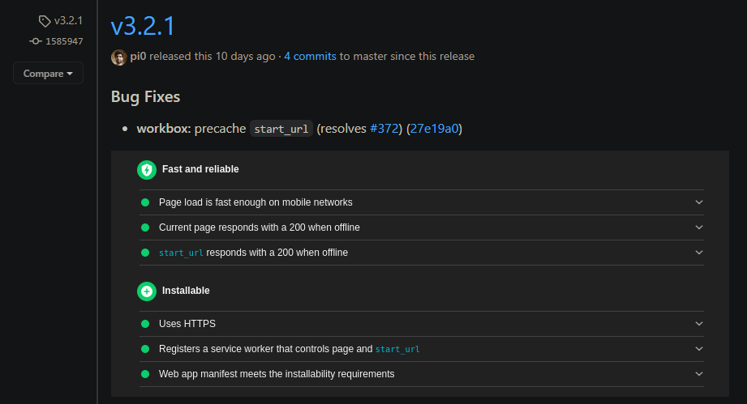
Task: Click green dot beside Web app manifest audit
Action: (x=145, y=374)
